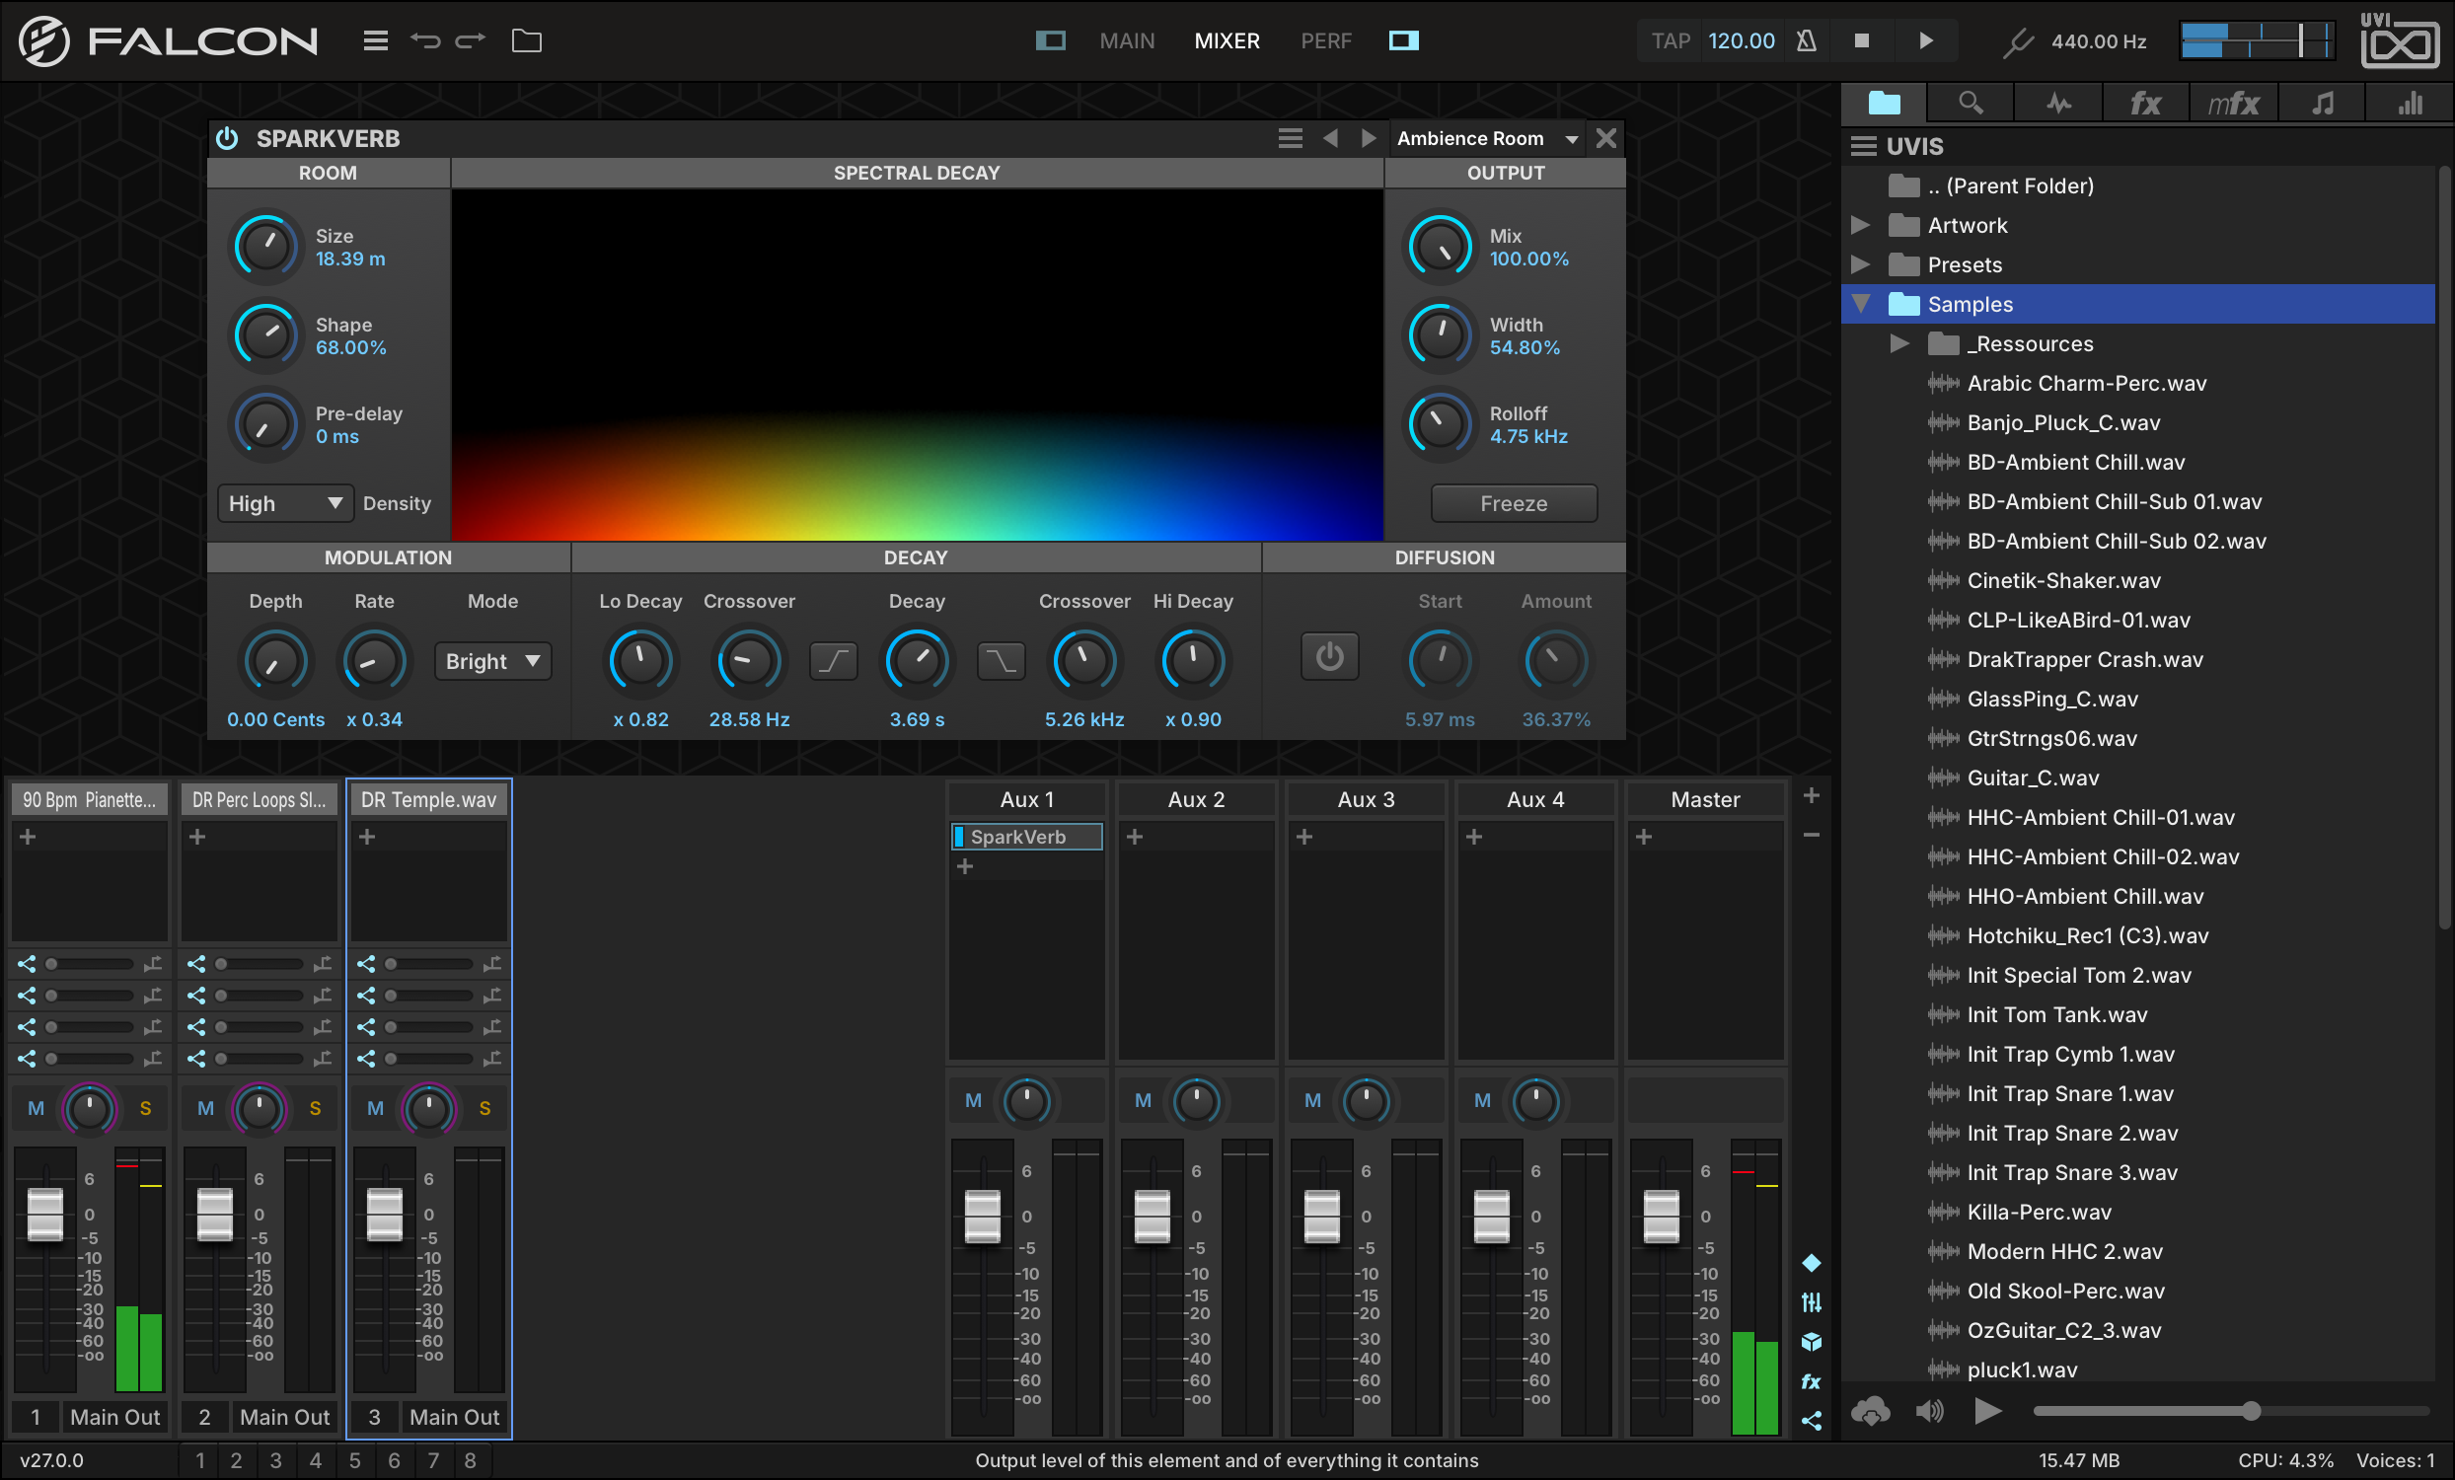The width and height of the screenshot is (2455, 1480).
Task: Click Main Out on track 3
Action: pyautogui.click(x=453, y=1416)
